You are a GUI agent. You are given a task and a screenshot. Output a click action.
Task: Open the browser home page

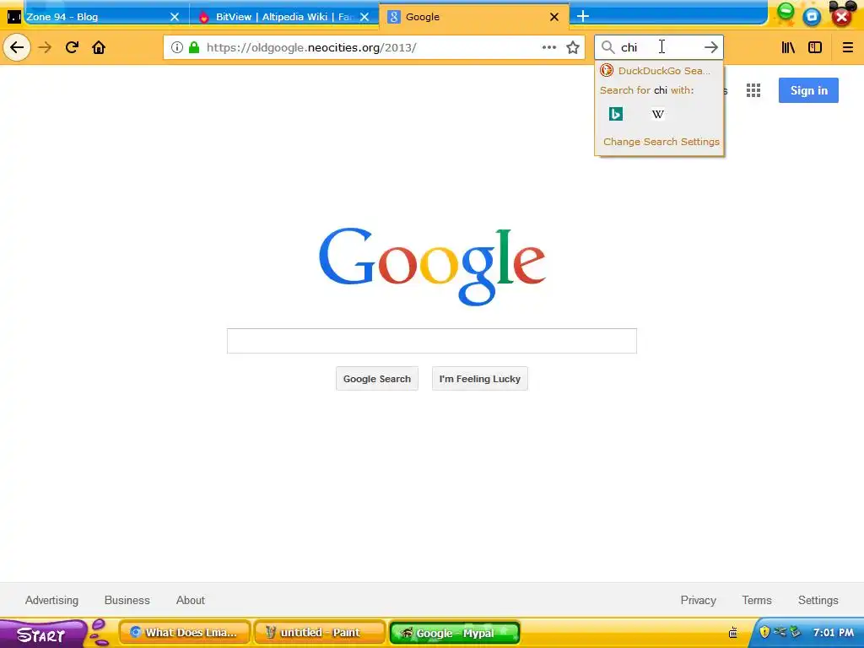coord(99,47)
